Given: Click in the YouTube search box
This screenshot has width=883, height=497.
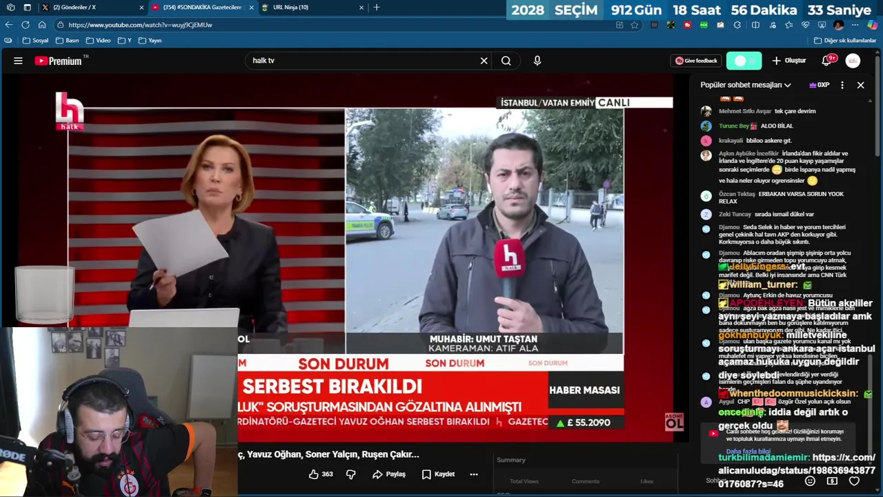Looking at the screenshot, I should tap(362, 61).
